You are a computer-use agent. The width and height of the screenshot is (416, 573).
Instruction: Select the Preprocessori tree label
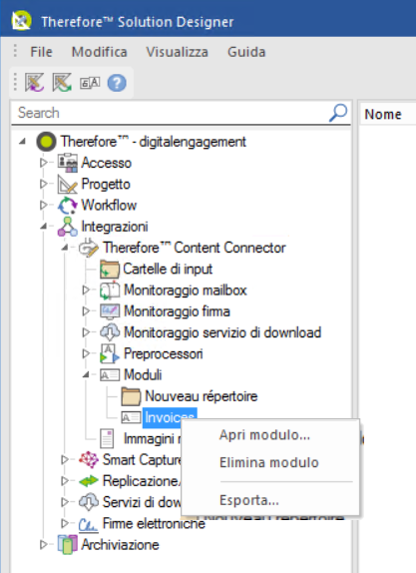pos(164,353)
